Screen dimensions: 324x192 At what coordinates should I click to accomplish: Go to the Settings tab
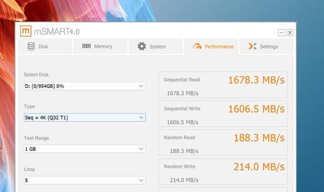(x=266, y=46)
